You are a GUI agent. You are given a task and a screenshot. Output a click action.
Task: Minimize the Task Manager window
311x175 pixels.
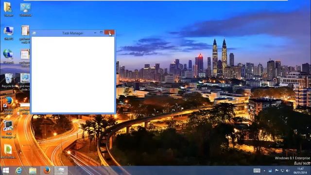point(95,33)
